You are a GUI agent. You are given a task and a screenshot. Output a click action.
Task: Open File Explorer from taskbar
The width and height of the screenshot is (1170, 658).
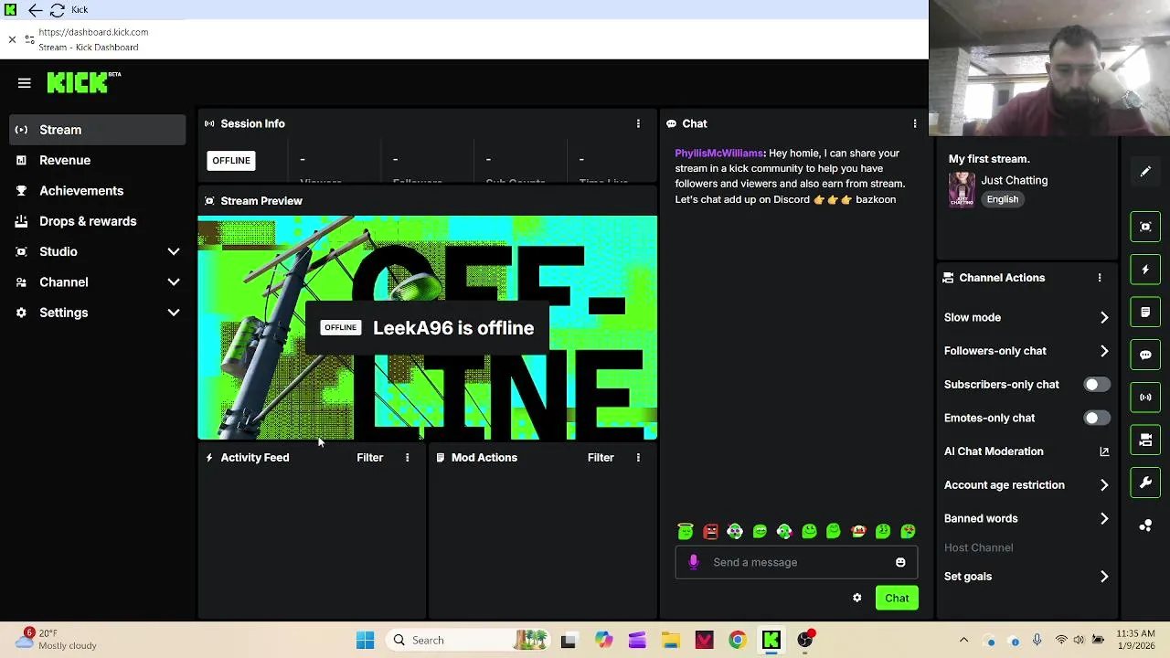(671, 640)
